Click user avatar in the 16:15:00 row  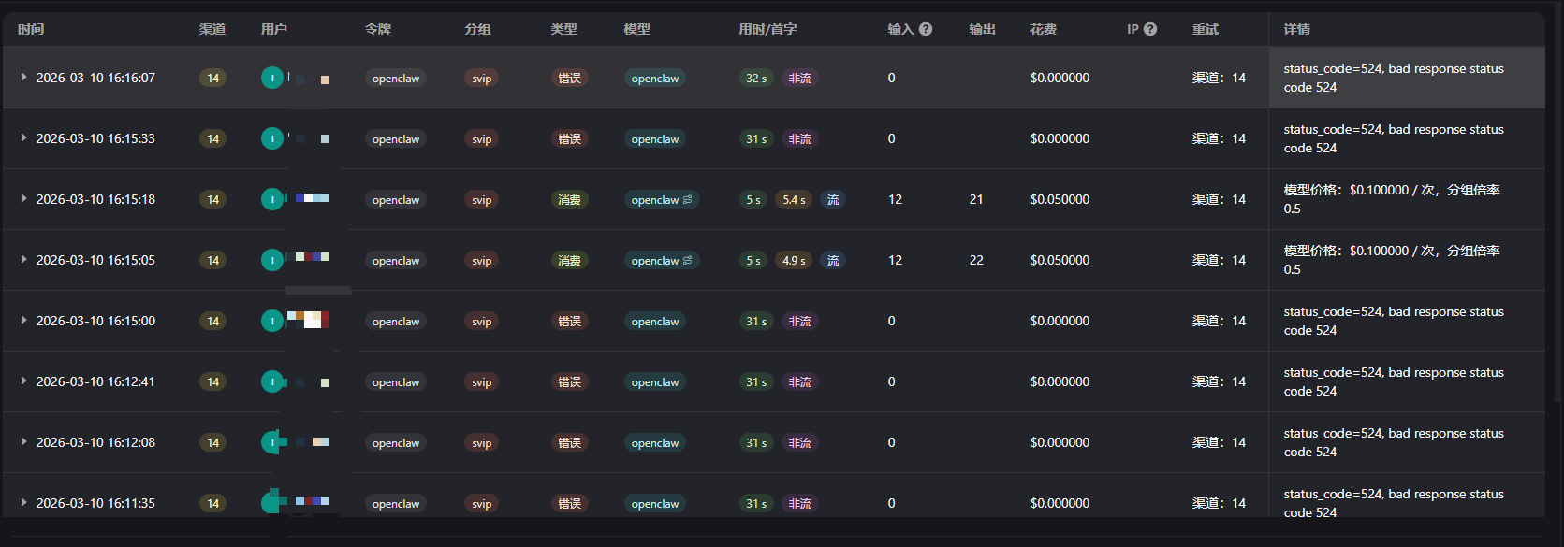click(272, 321)
